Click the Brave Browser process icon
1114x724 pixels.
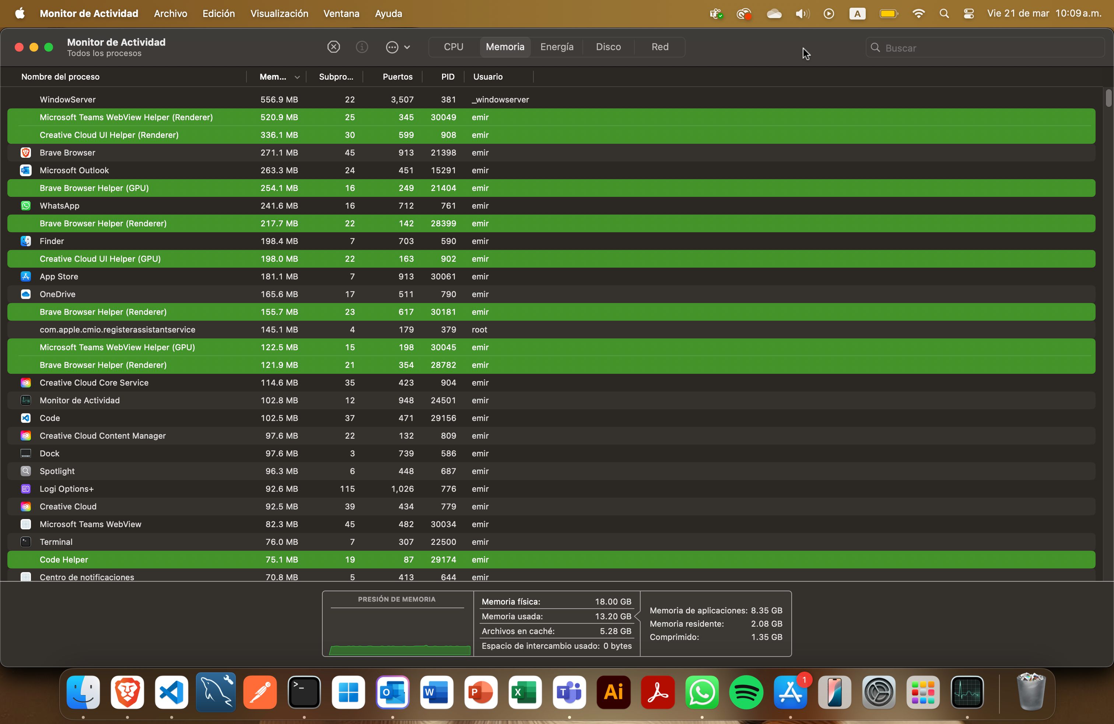(x=26, y=153)
